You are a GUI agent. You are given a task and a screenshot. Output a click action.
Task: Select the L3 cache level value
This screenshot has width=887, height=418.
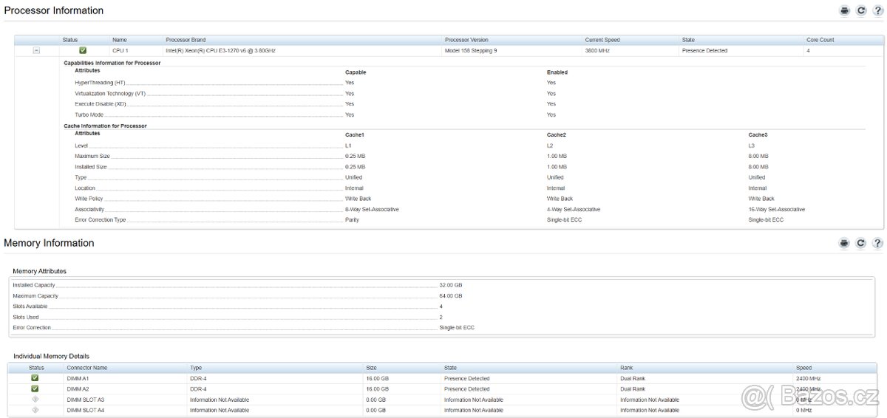click(x=752, y=145)
